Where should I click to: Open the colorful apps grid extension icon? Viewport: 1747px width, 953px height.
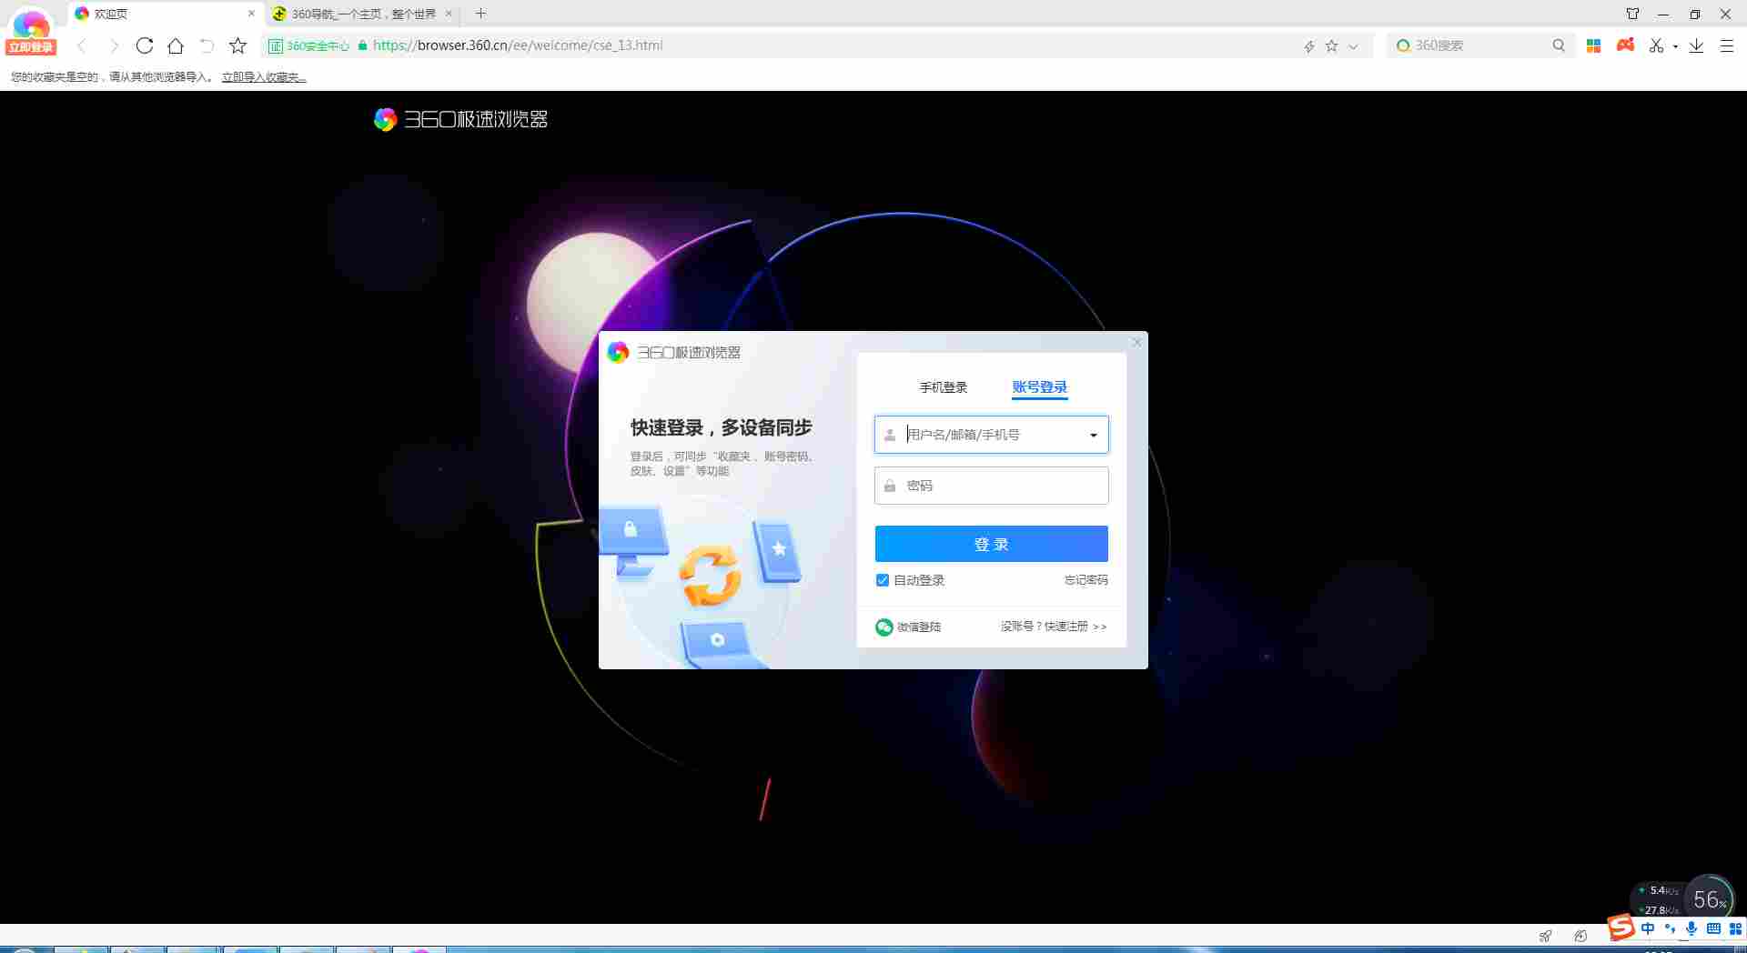pyautogui.click(x=1593, y=45)
